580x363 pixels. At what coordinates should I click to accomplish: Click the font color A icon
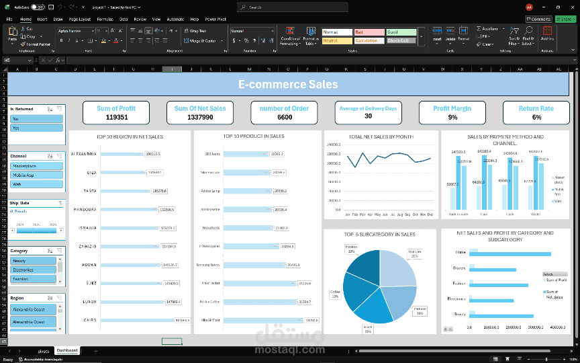click(115, 40)
